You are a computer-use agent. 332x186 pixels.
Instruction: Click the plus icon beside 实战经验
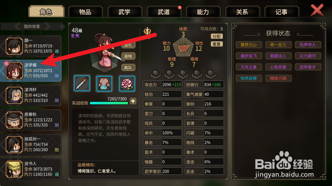(133, 101)
